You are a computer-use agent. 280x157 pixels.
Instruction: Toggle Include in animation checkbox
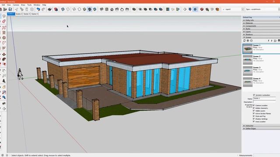tap(254, 95)
